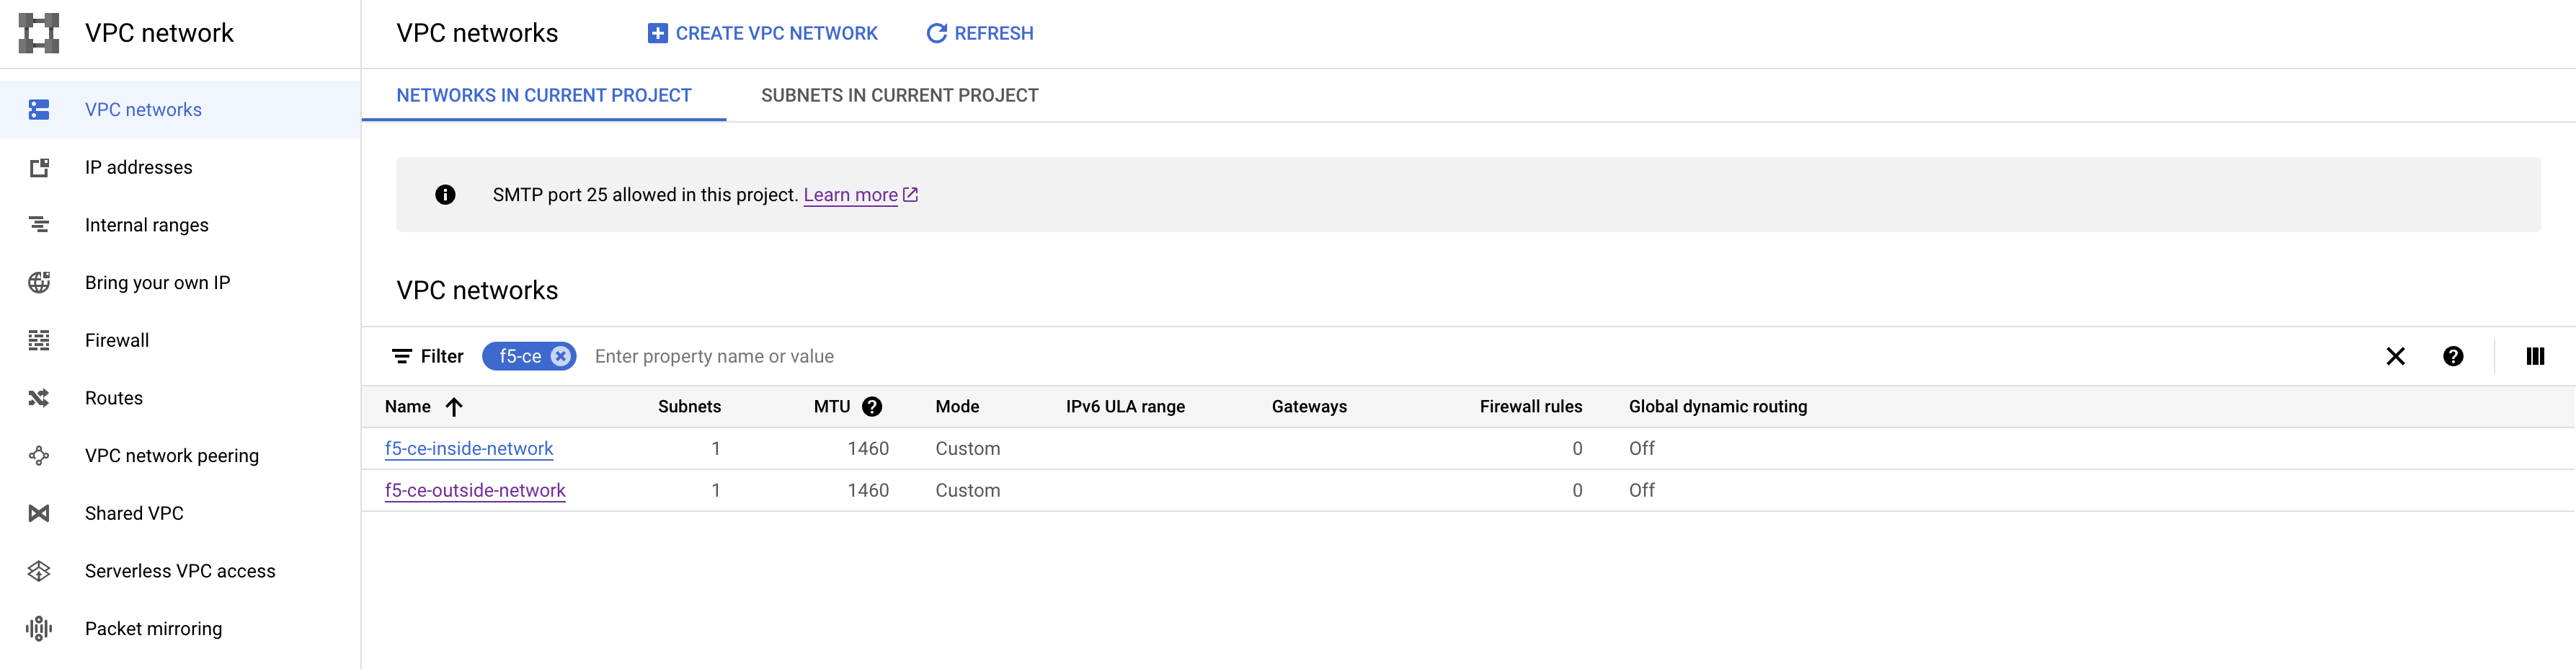The width and height of the screenshot is (2576, 669).
Task: Refresh the VPC networks list
Action: 980,34
